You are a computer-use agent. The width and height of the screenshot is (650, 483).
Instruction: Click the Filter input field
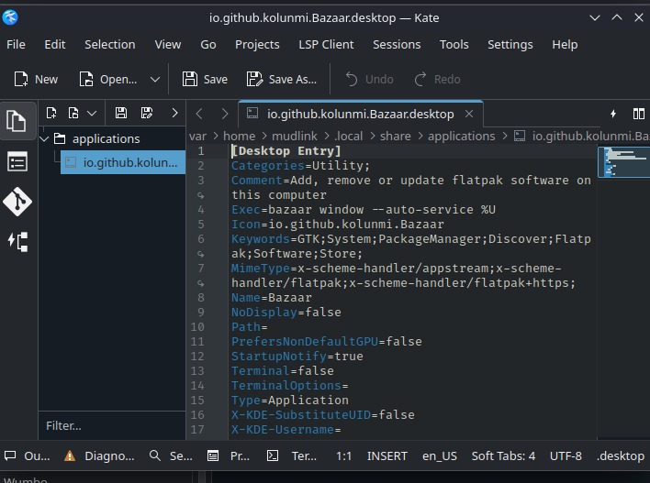coord(112,425)
